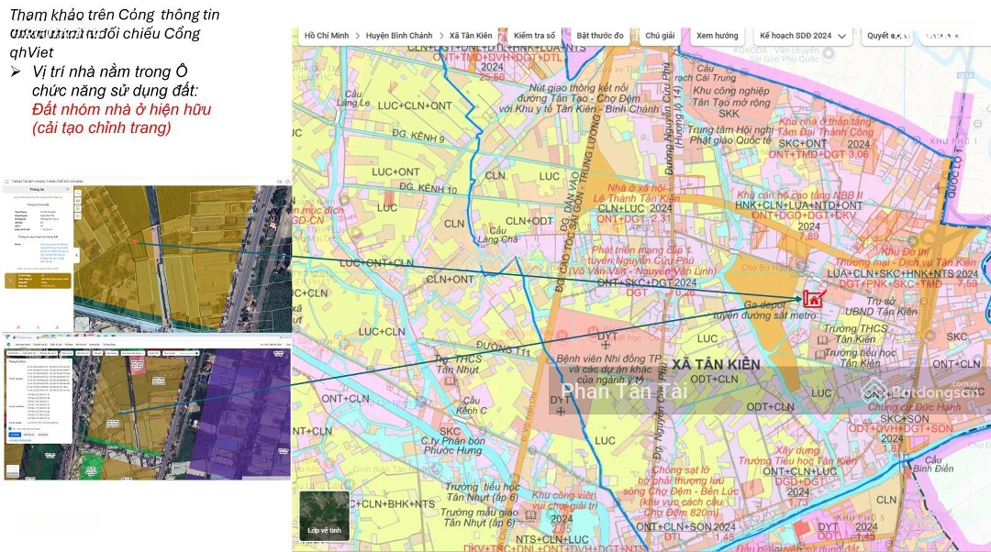Viewport: 991px width, 552px height.
Task: Enable the Bật thước đo ruler tool
Action: [599, 36]
